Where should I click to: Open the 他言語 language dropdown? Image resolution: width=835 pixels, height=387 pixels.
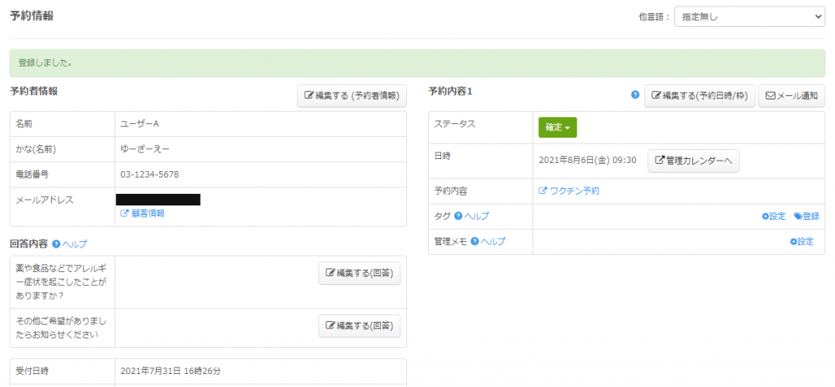click(749, 15)
